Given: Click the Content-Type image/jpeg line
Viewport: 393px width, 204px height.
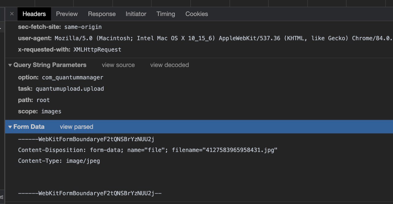Looking at the screenshot, I should coord(59,161).
